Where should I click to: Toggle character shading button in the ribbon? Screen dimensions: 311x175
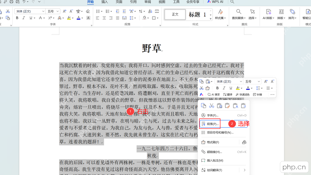tap(88, 18)
